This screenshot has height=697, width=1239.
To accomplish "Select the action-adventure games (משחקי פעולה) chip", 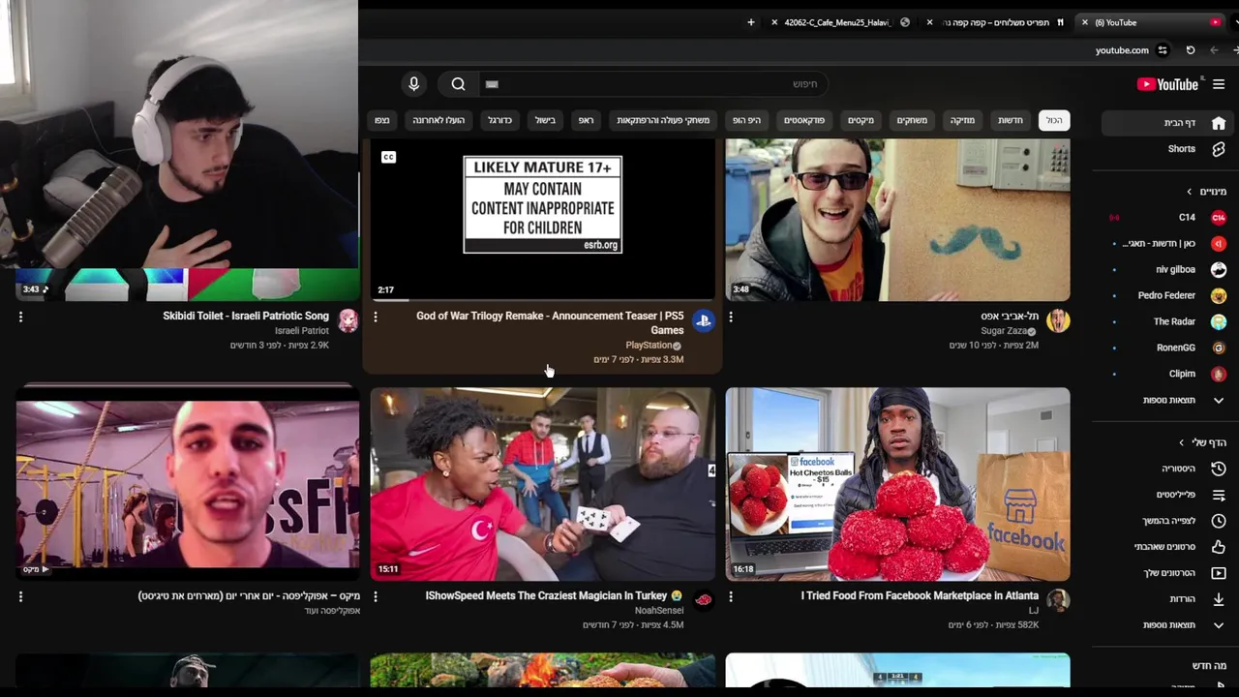I will (663, 120).
